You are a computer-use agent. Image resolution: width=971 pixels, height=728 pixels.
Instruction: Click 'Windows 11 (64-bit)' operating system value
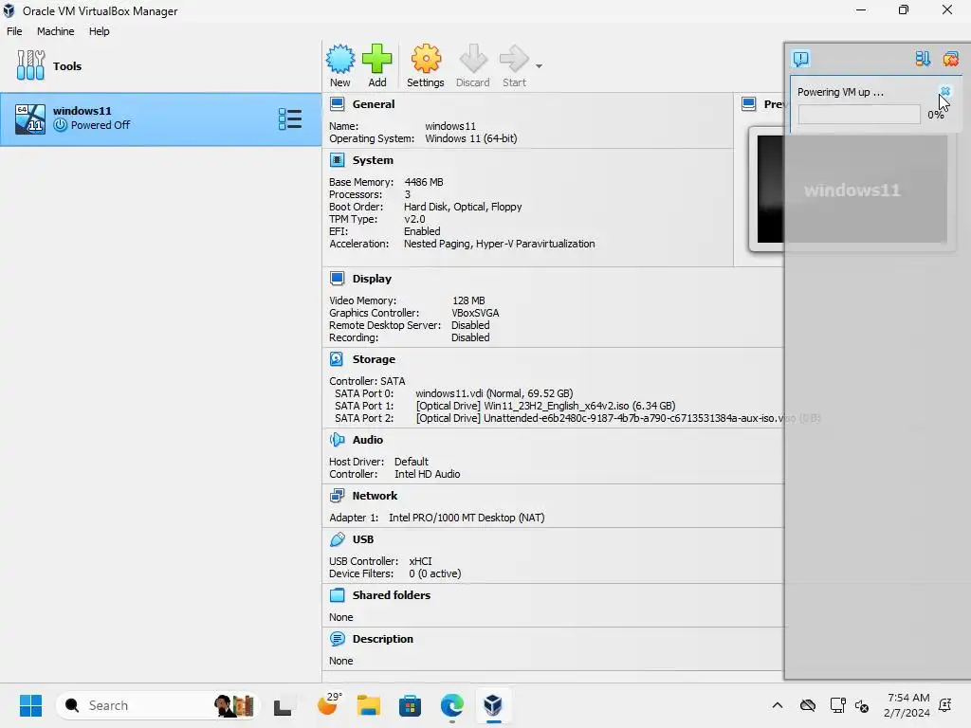[470, 138]
